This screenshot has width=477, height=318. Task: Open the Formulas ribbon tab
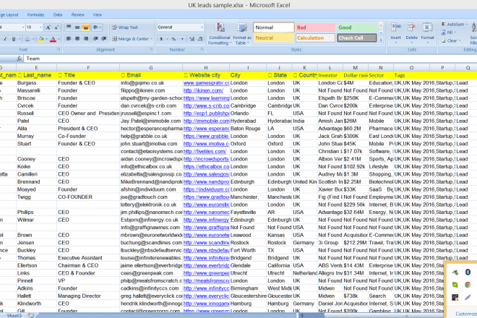point(35,14)
